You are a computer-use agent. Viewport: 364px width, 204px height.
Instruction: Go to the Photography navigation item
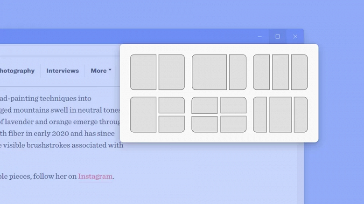(17, 71)
